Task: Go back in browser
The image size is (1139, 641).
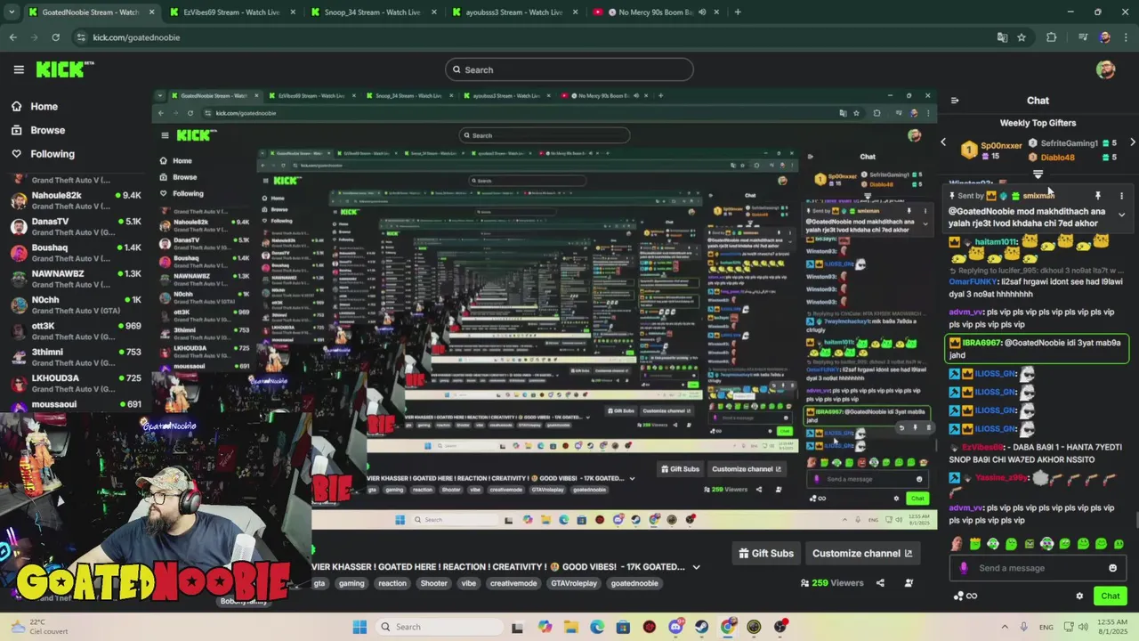Action: coord(12,37)
